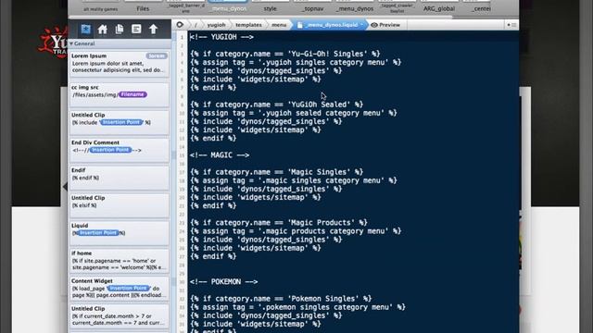Click the file icon beside _menu_dynos.liquid

click(300, 25)
